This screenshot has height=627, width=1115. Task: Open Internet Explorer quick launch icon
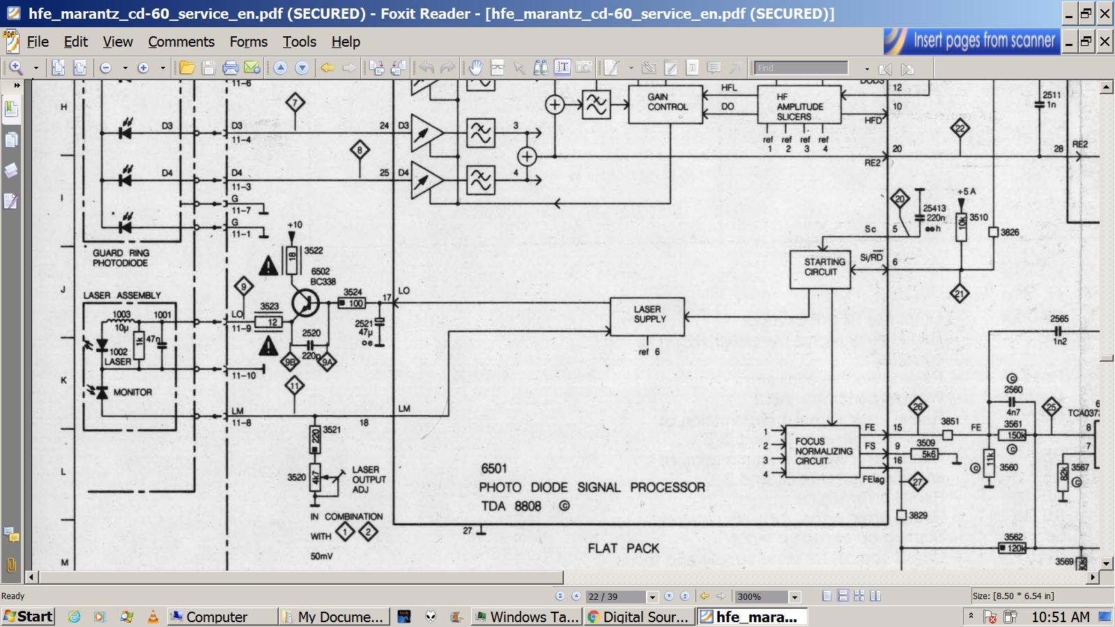coord(74,617)
